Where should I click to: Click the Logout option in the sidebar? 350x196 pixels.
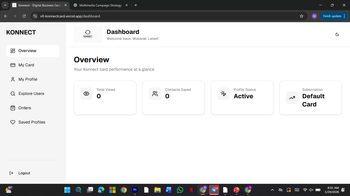(24, 173)
